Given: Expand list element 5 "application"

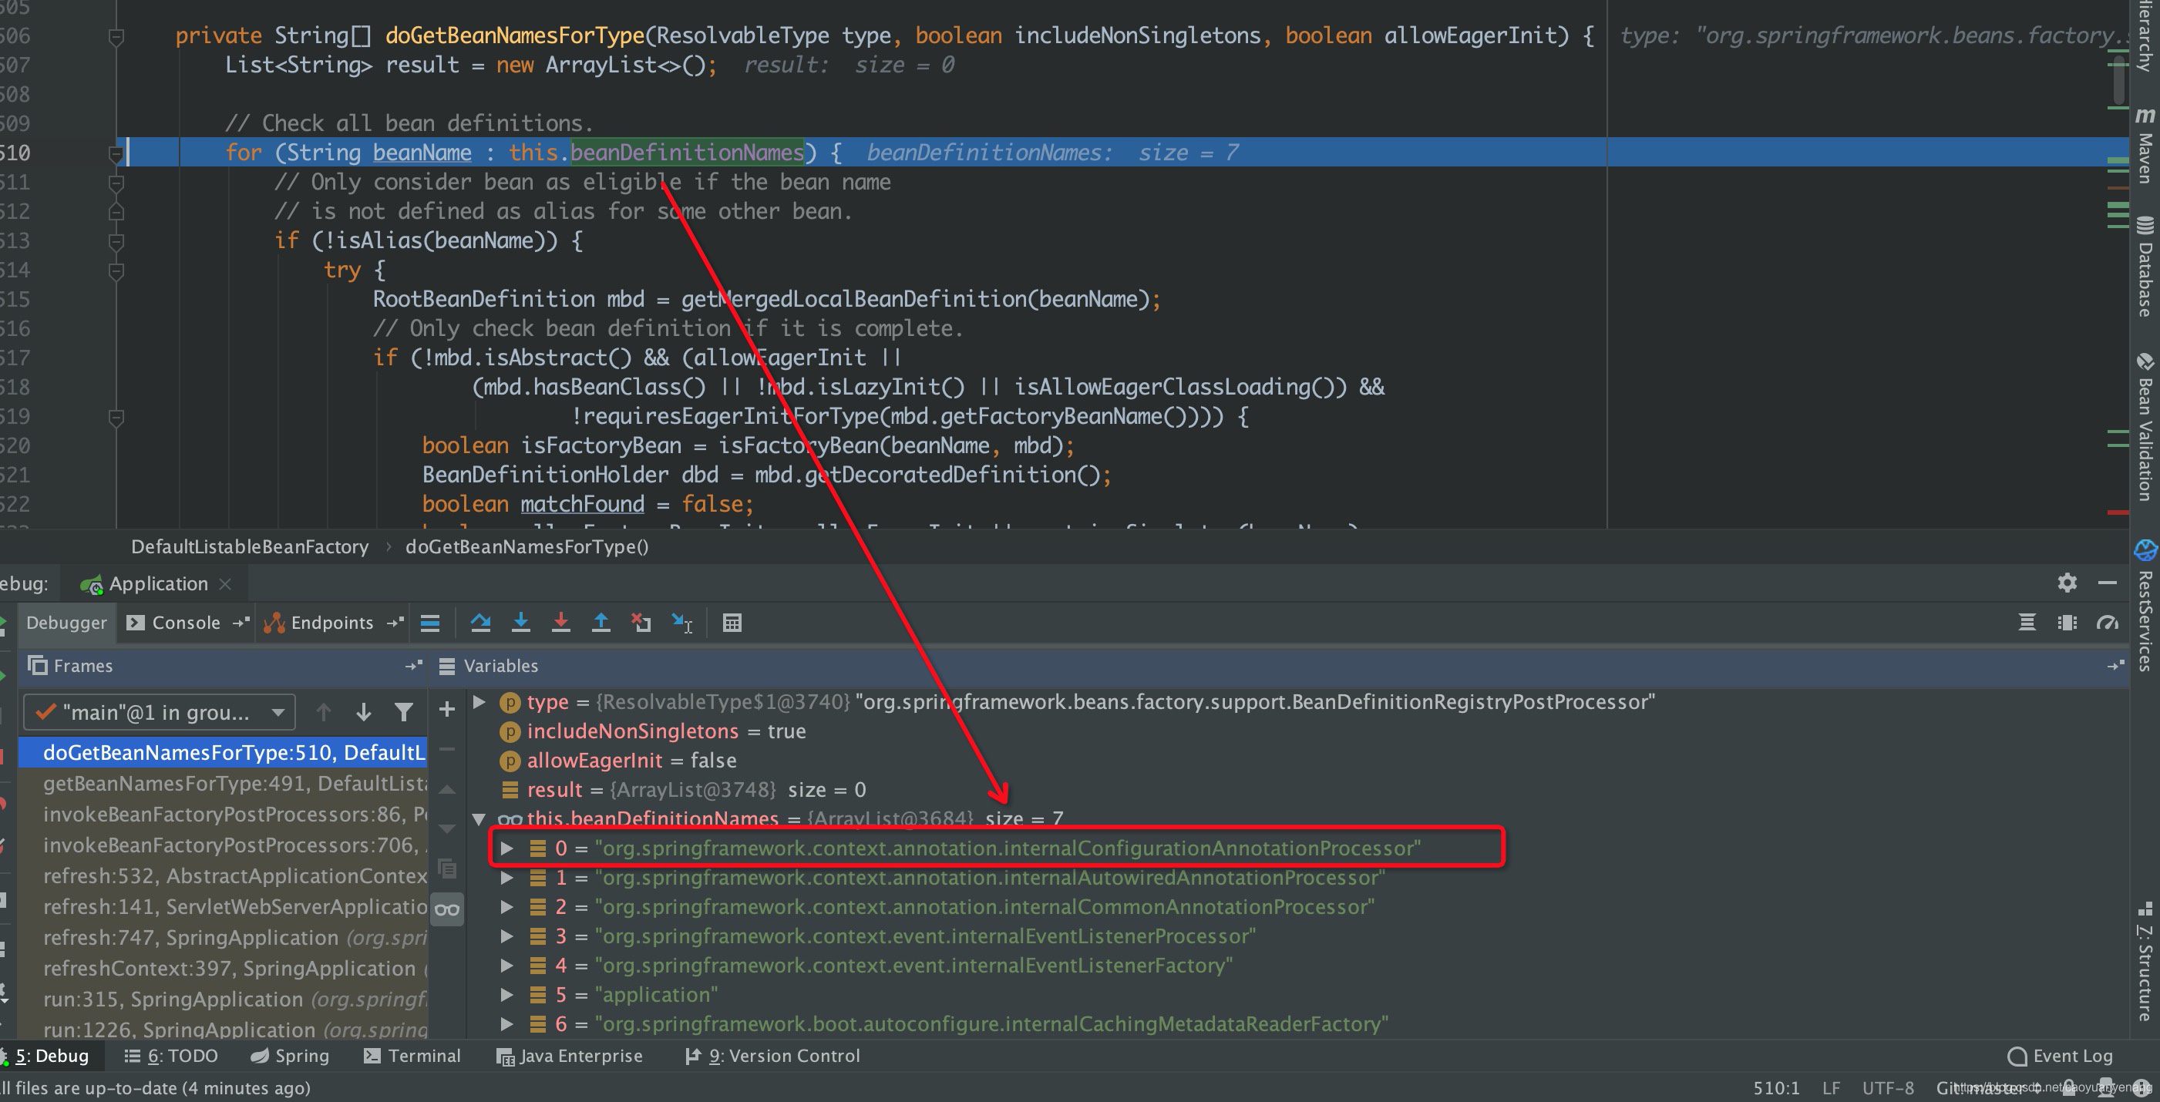Looking at the screenshot, I should pos(507,995).
